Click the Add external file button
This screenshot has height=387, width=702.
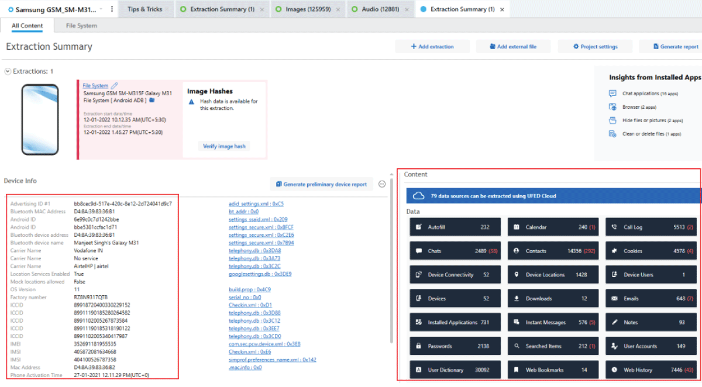pos(513,47)
